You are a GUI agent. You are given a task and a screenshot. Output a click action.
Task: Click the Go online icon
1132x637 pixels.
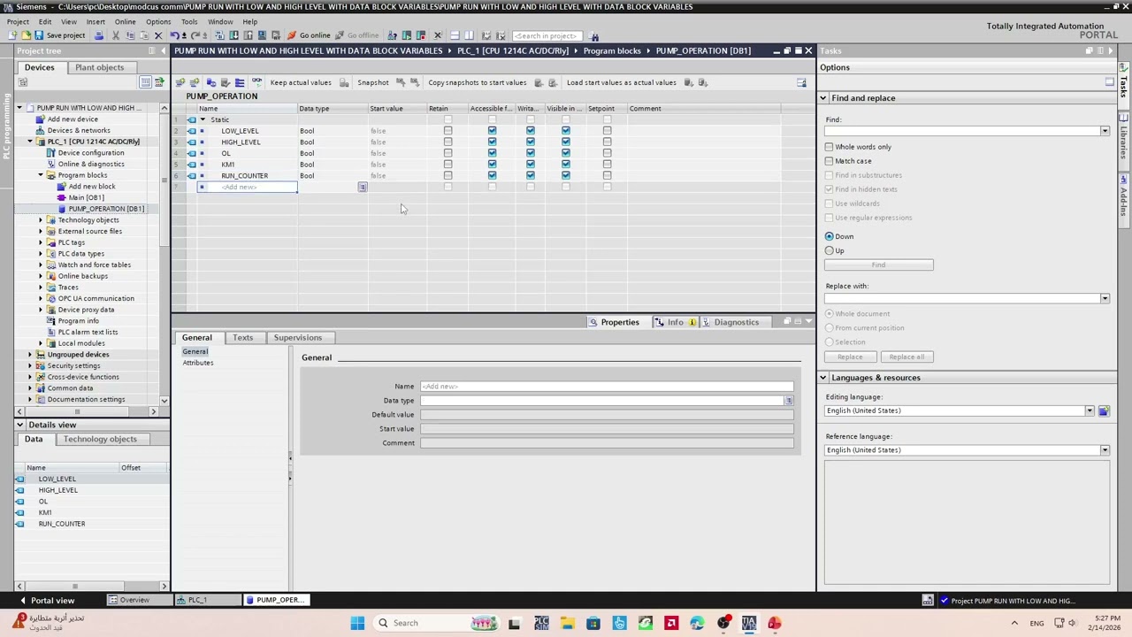[292, 35]
